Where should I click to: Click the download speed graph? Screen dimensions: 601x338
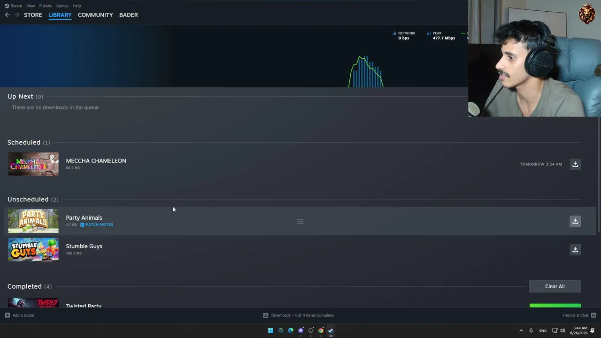tap(366, 71)
